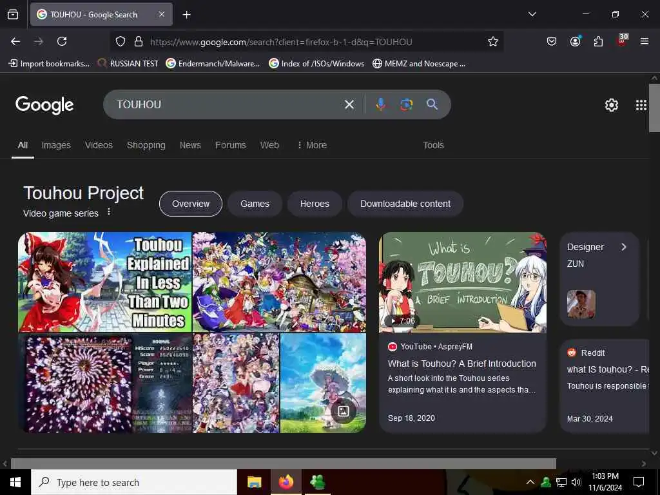
Task: Open the Extensions puzzle icon
Action: [598, 41]
